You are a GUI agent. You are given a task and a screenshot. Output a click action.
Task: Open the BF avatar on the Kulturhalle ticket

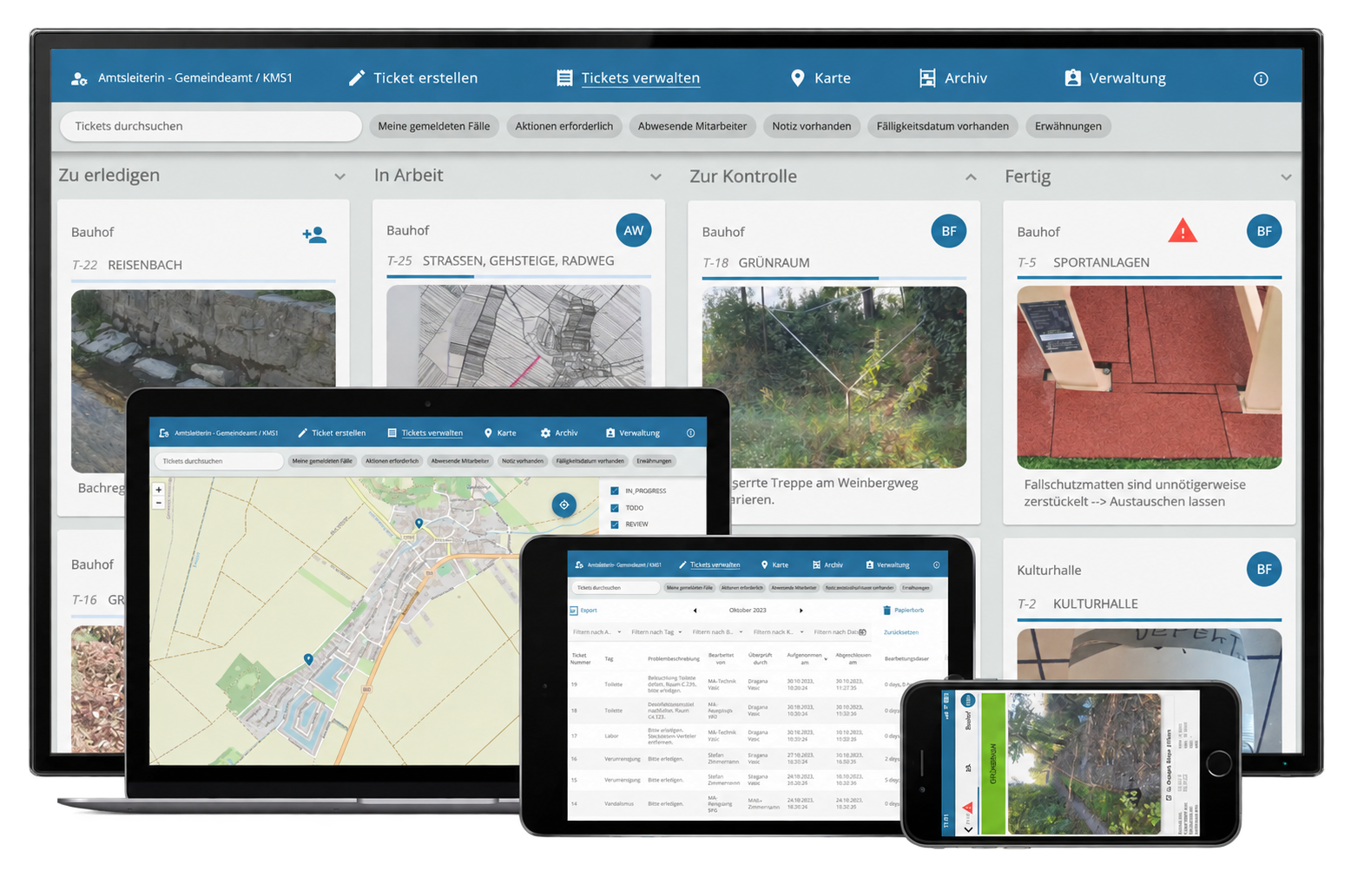tap(1264, 569)
